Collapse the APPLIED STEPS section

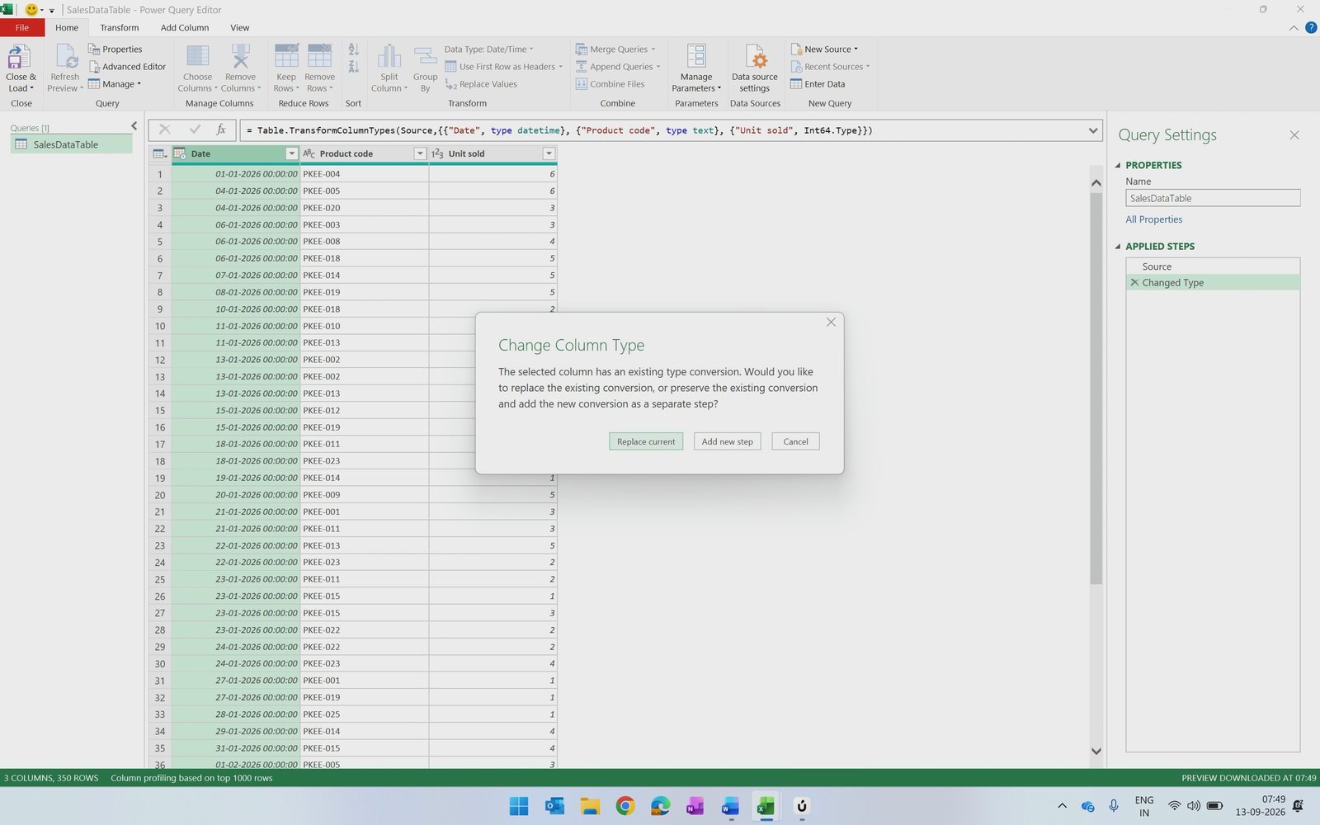(x=1118, y=246)
